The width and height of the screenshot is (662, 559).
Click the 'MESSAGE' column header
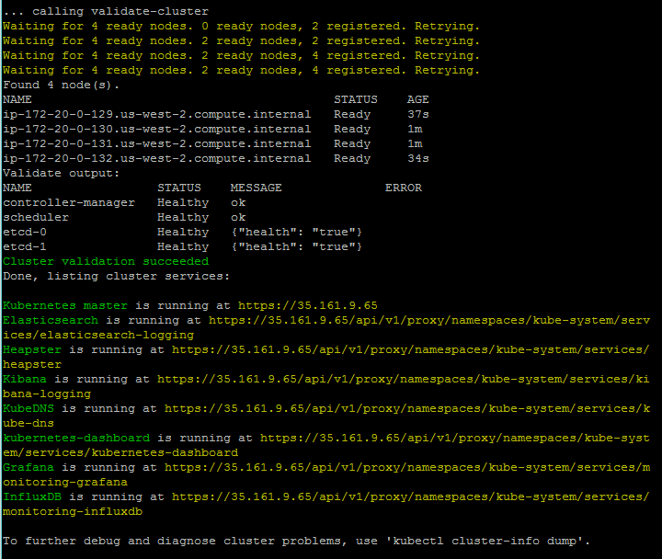coord(257,188)
